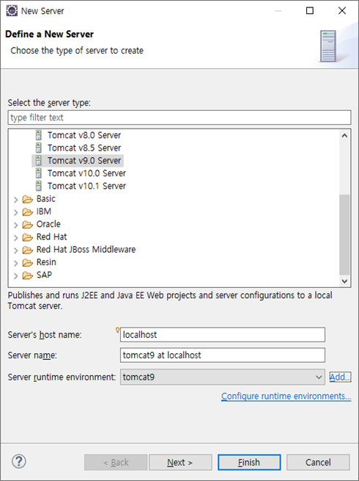Click the Finish button

(x=249, y=463)
